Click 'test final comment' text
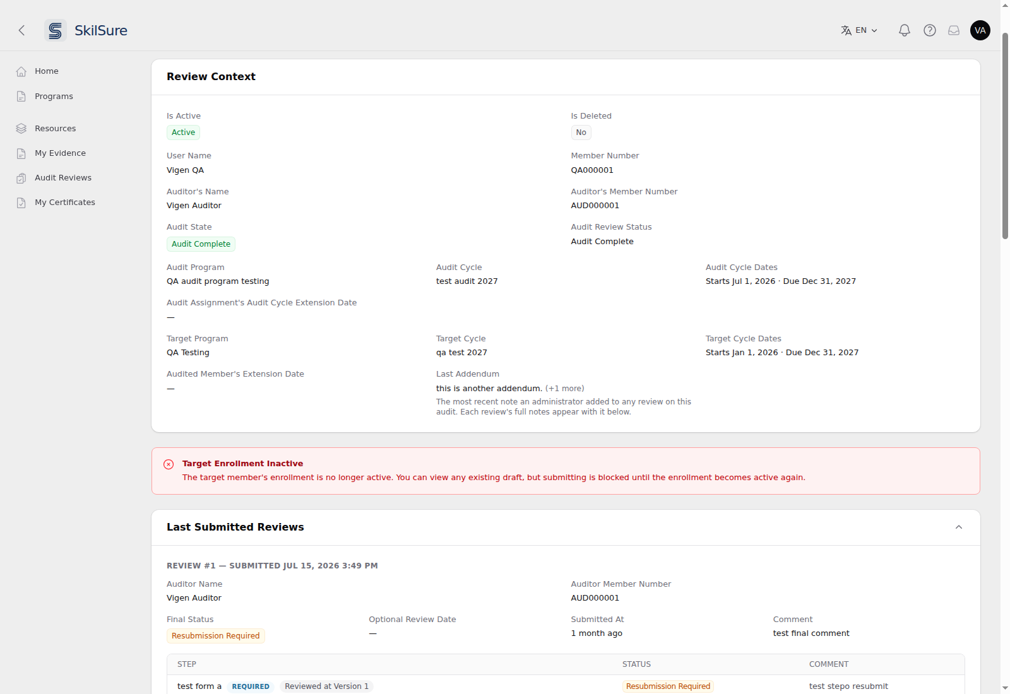 (x=811, y=633)
